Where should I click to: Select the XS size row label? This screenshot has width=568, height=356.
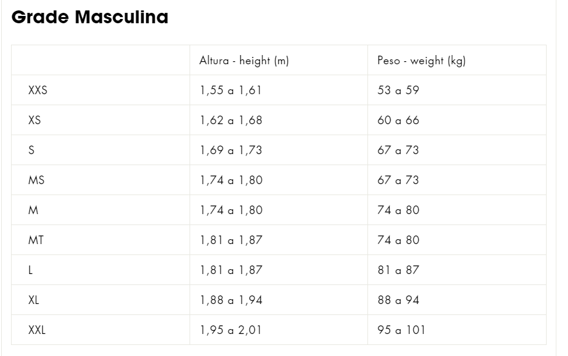click(35, 121)
